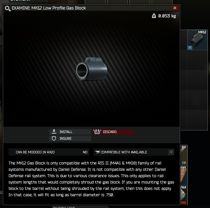Click the small blue tag on MK12 inventory item
This screenshot has width=210, height=208.
point(190,48)
